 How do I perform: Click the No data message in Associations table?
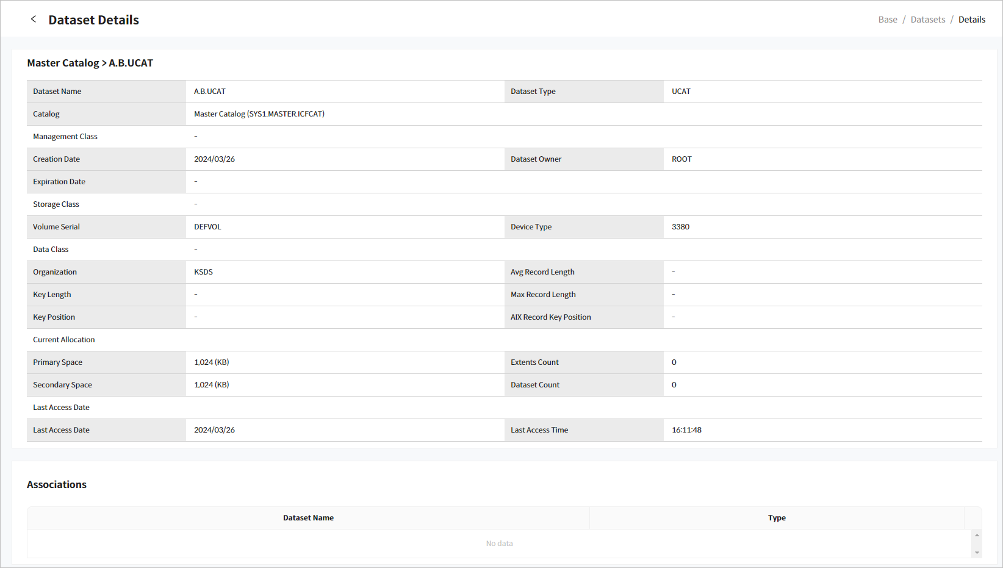[499, 543]
